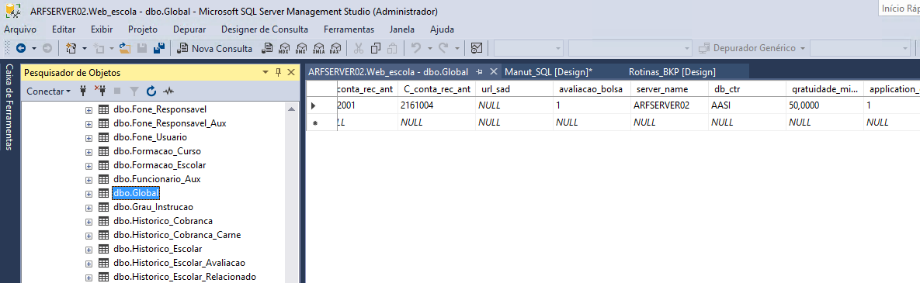920x283 pixels.
Task: Open the Exibir menu
Action: 102,29
